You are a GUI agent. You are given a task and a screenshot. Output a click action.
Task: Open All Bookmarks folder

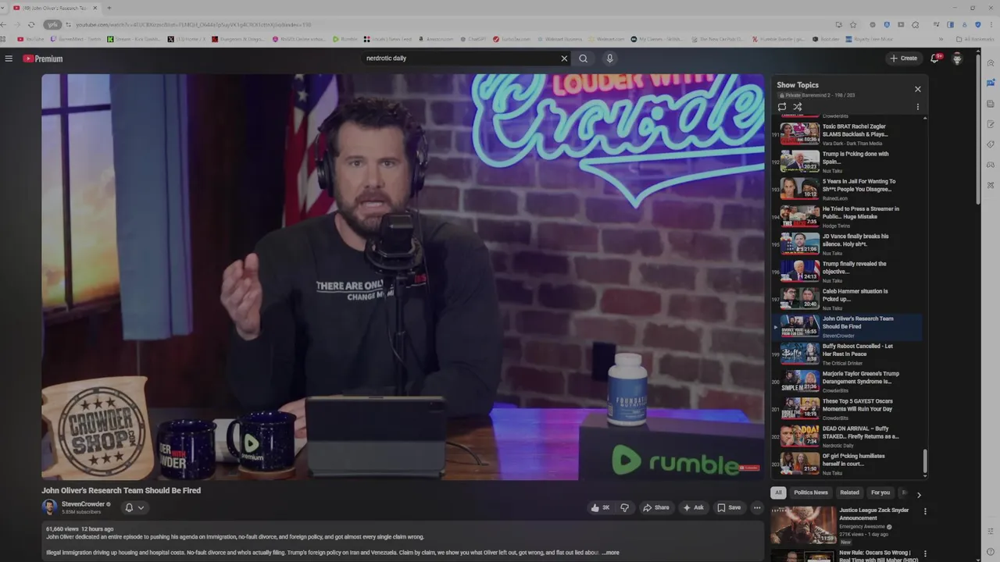point(975,39)
